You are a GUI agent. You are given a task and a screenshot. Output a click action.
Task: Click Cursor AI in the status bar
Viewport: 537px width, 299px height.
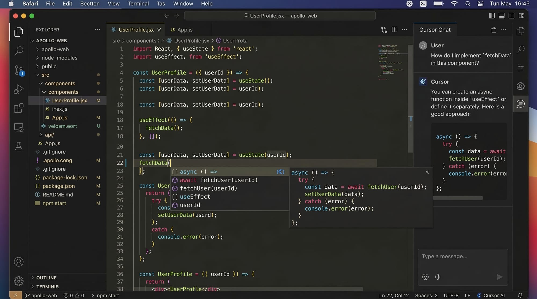coord(491,295)
